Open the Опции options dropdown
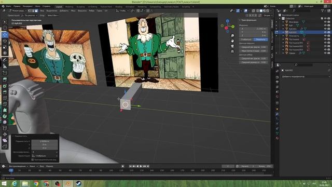The height and width of the screenshot is (187, 332). tap(268, 15)
